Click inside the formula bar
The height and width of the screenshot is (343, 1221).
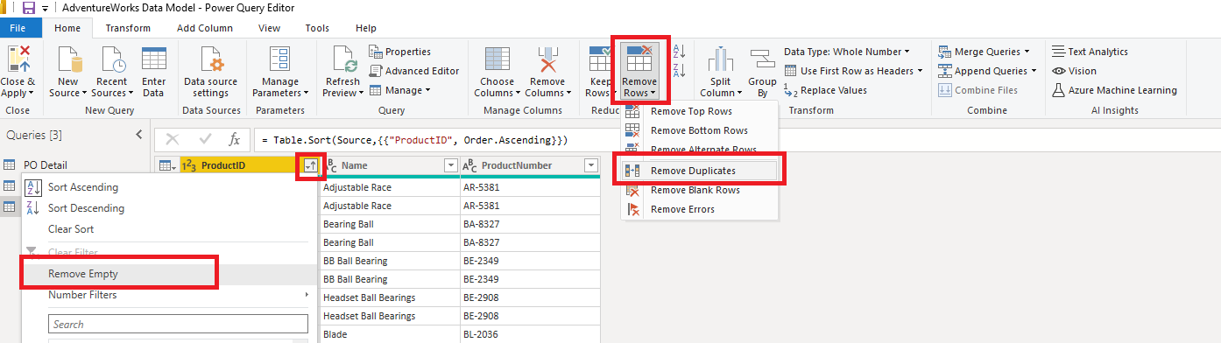(x=736, y=140)
